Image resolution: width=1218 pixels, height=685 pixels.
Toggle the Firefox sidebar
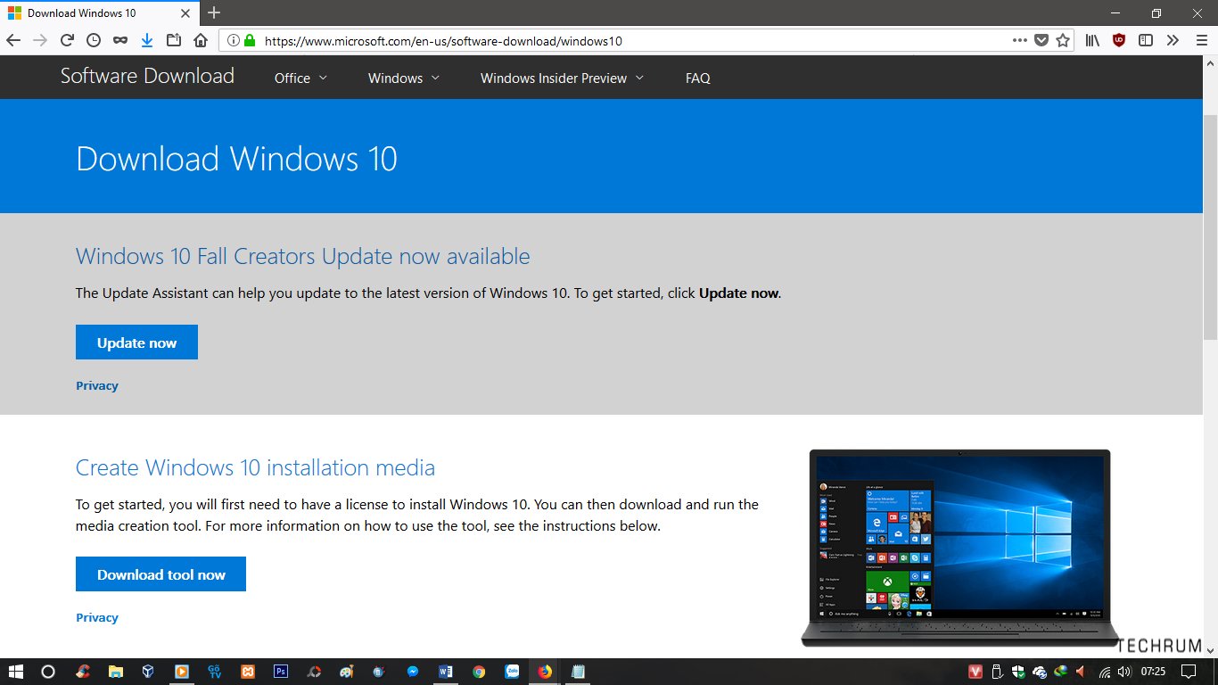click(1146, 40)
